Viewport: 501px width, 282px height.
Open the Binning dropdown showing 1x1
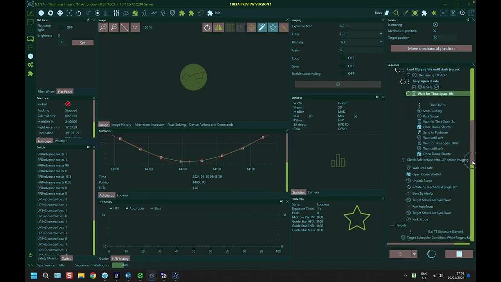point(361,42)
